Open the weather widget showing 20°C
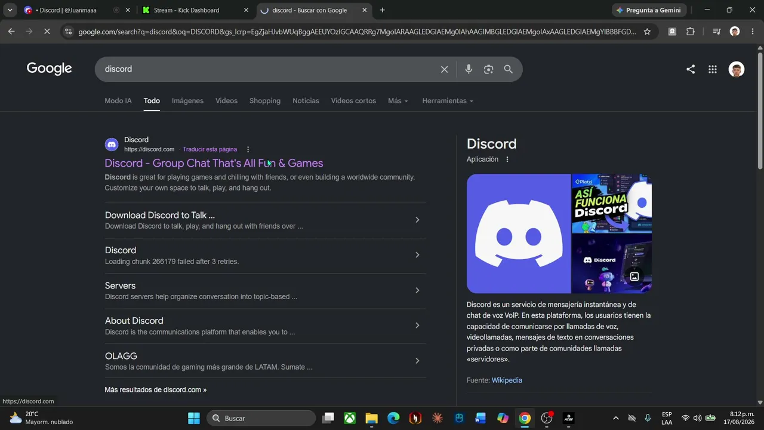 pyautogui.click(x=41, y=418)
